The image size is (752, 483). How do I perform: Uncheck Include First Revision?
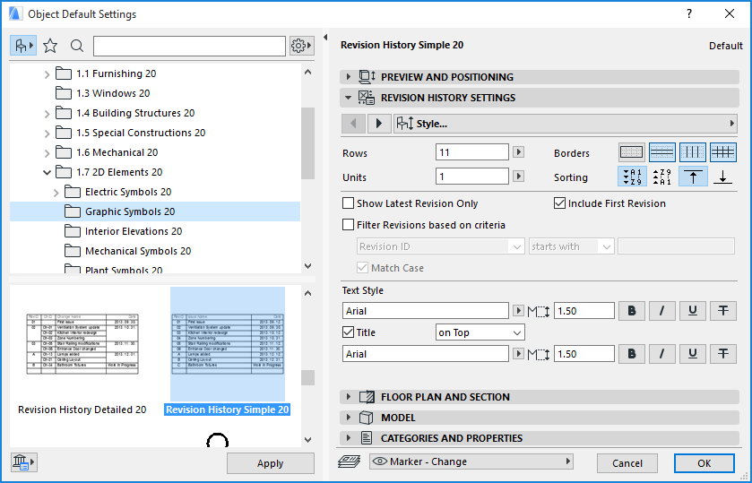[561, 203]
